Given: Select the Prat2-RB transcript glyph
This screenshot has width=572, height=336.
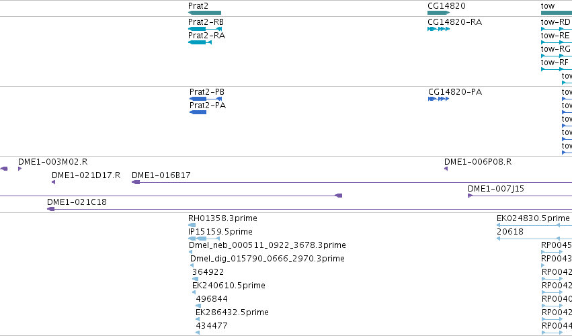Looking at the screenshot, I should tap(205, 29).
